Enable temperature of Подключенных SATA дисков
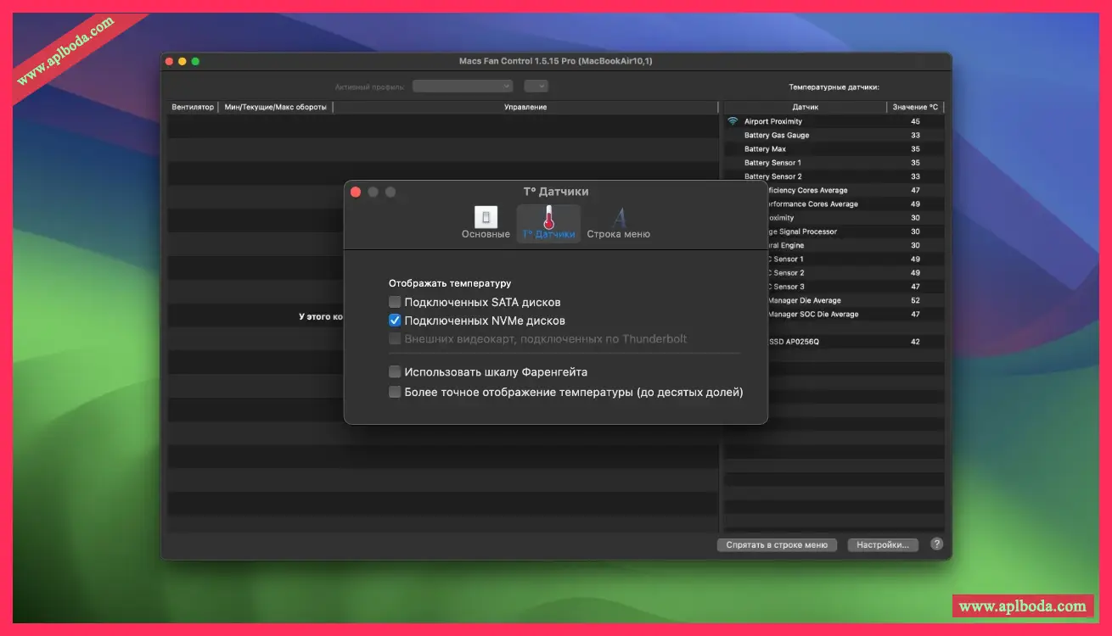The height and width of the screenshot is (636, 1112). (395, 302)
